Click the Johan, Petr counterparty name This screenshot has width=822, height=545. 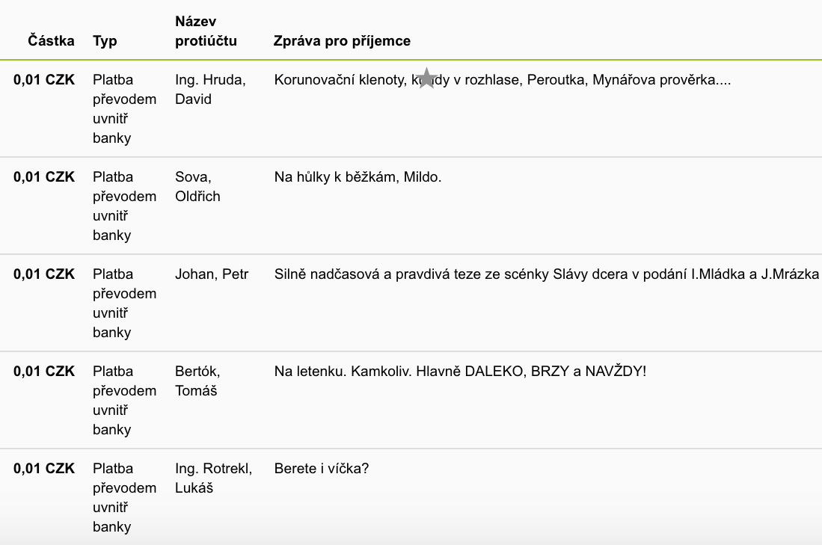(x=212, y=274)
